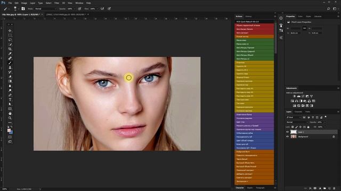Screen dimensions: 341x191
Task: Switch to the Channels tab
Action: 298,112
